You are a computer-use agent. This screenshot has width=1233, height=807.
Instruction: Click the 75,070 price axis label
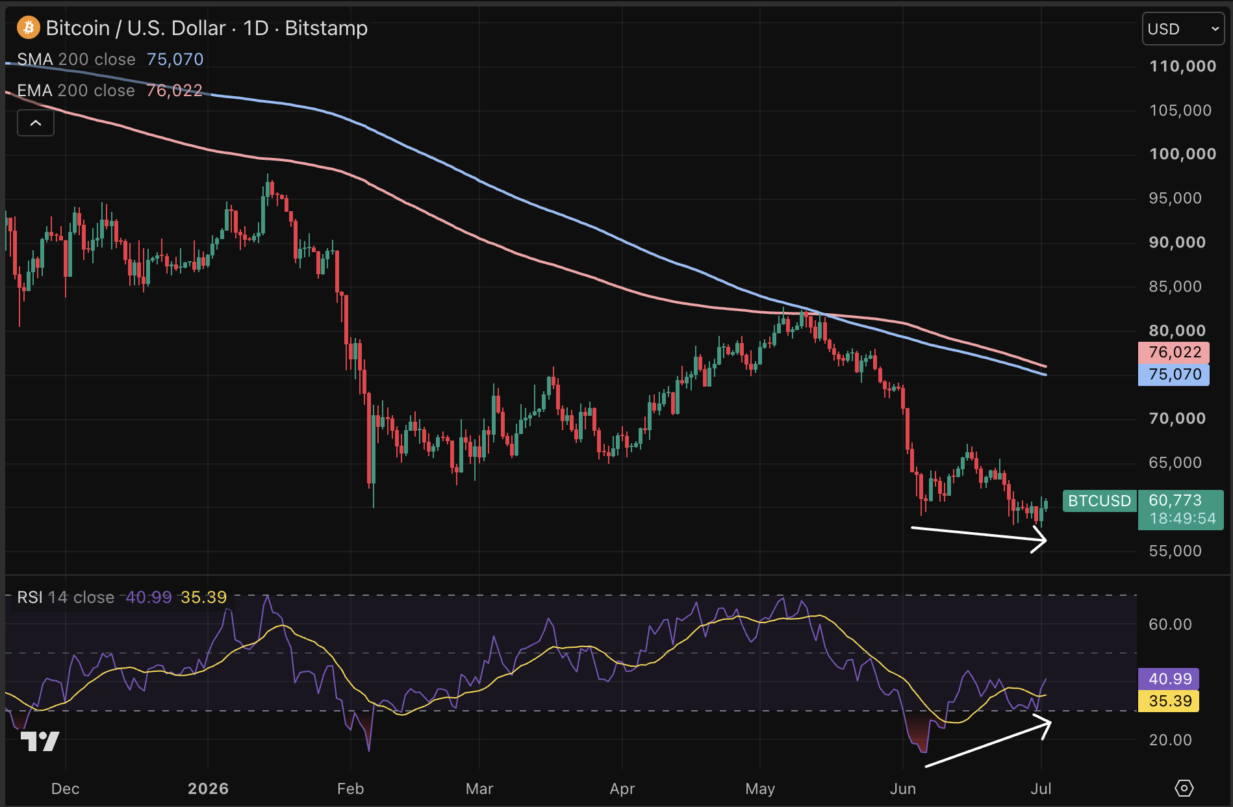pyautogui.click(x=1174, y=374)
